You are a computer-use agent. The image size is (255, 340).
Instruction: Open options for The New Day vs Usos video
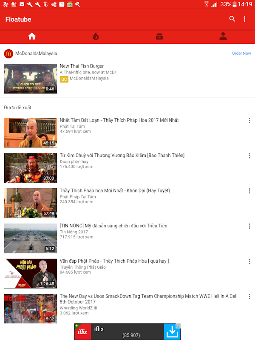[x=249, y=296]
